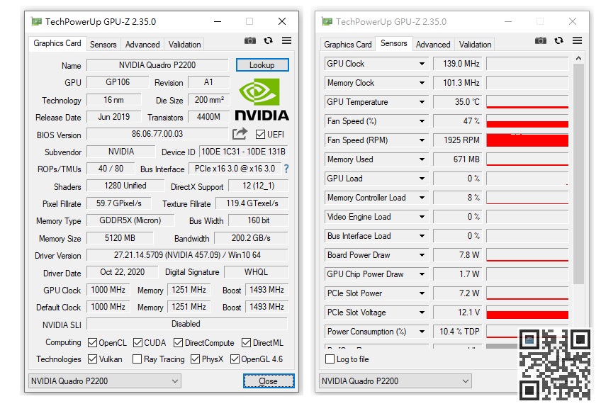Click the NVIDIA logo
Viewport: 601px width, 411px height.
(x=262, y=100)
